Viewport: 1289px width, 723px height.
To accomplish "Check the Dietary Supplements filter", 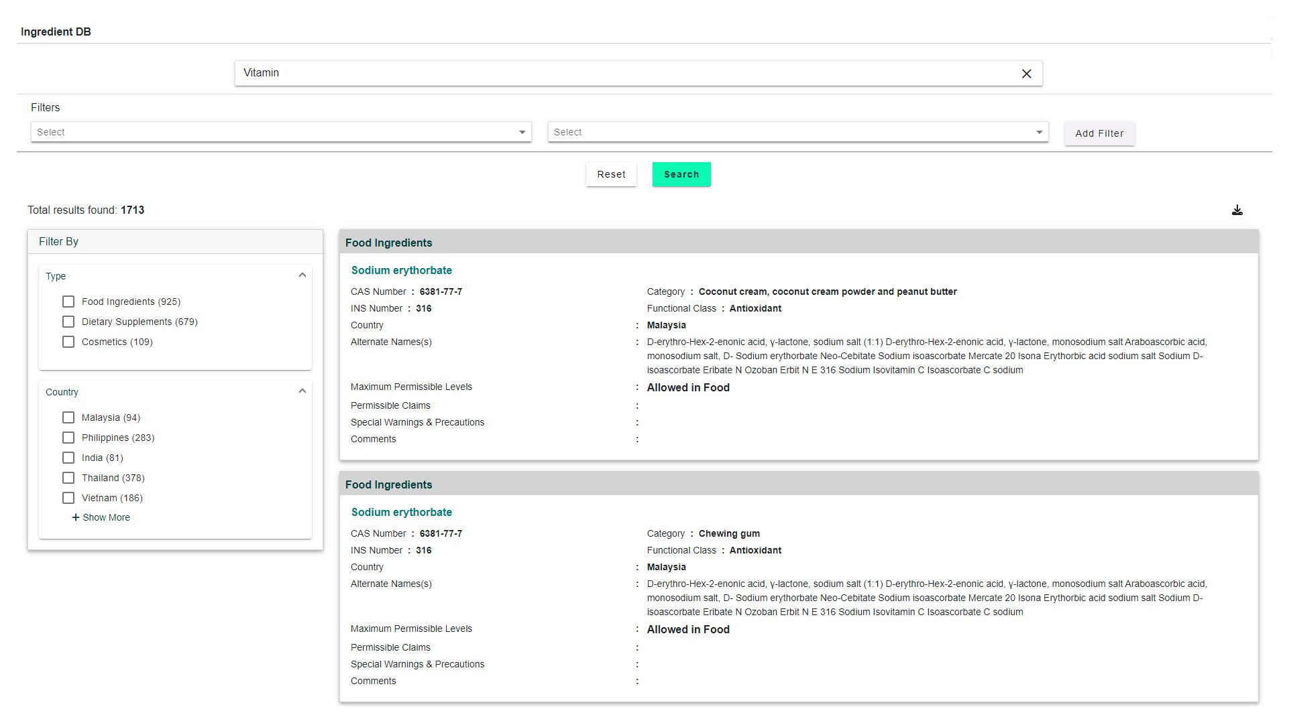I will click(x=68, y=322).
